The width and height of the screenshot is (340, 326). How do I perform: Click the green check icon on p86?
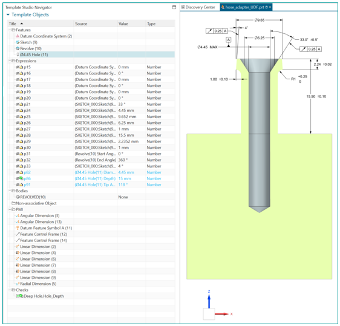[x=21, y=178]
